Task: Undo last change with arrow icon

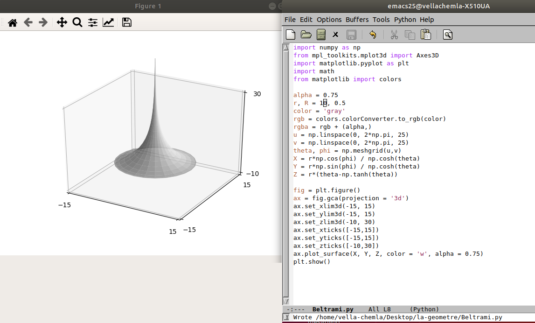Action: (x=372, y=35)
